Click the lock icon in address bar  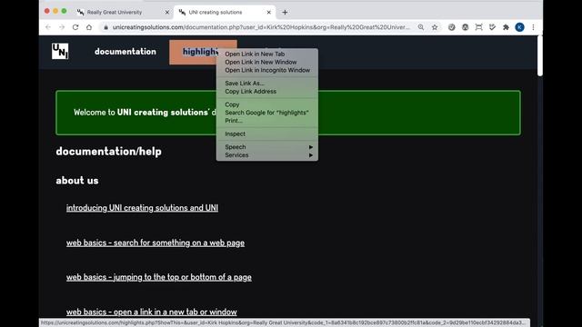(105, 27)
